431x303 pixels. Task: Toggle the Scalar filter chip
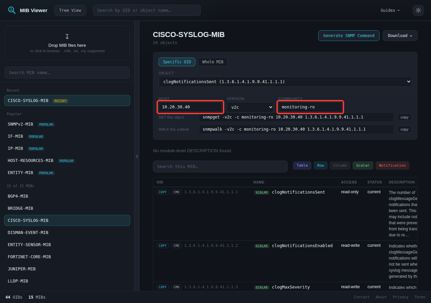pos(363,165)
